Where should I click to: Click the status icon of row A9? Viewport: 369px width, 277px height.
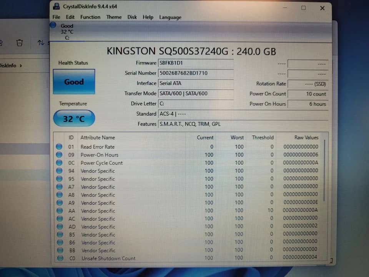60,203
